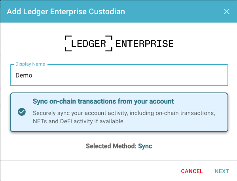Click the Sync value beside Selected Method
This screenshot has width=237, height=181.
click(x=145, y=146)
